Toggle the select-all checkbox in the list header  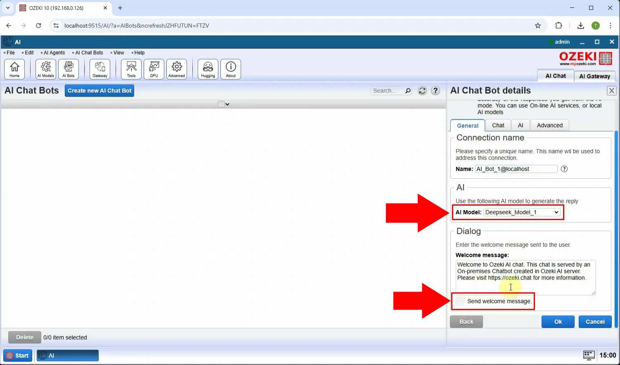tap(221, 104)
